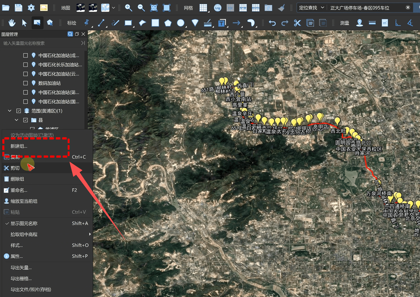Float the 图层管理 panel with the undock button
420x297 pixels.
coord(77,34)
